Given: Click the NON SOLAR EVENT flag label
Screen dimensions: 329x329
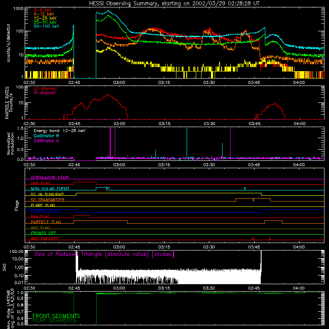Looking at the screenshot, I should [x=50, y=189].
